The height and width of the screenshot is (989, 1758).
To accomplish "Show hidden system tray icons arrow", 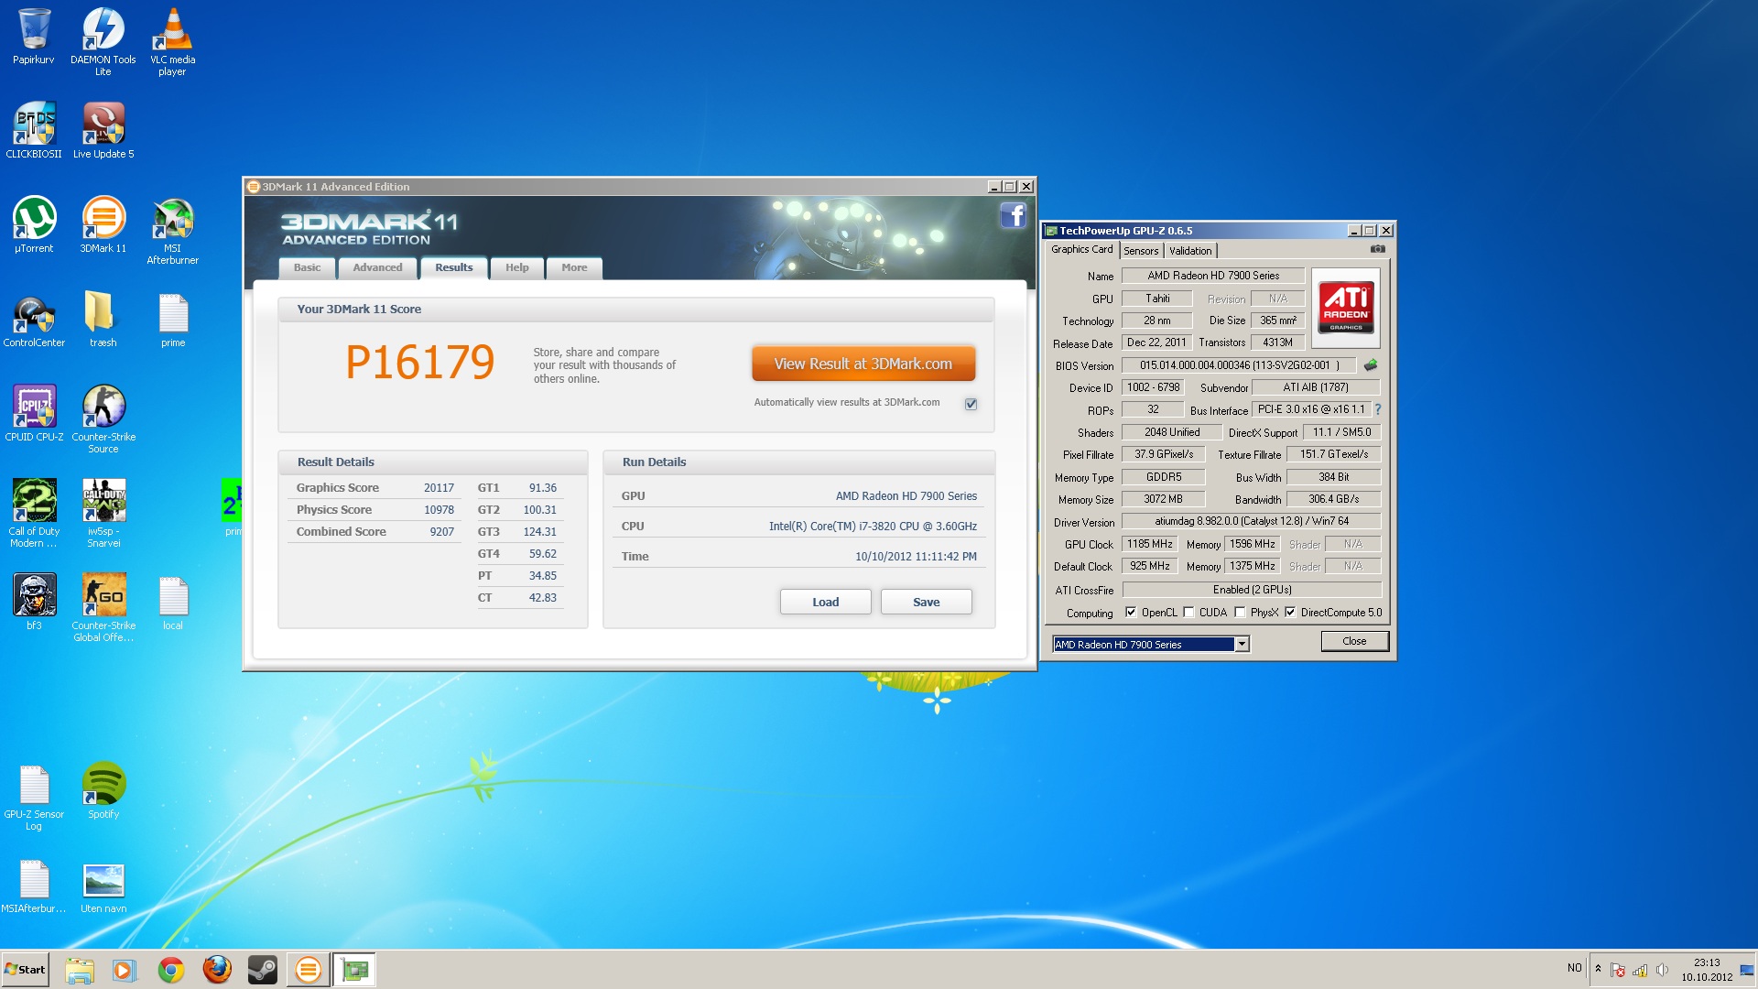I will click(1598, 969).
